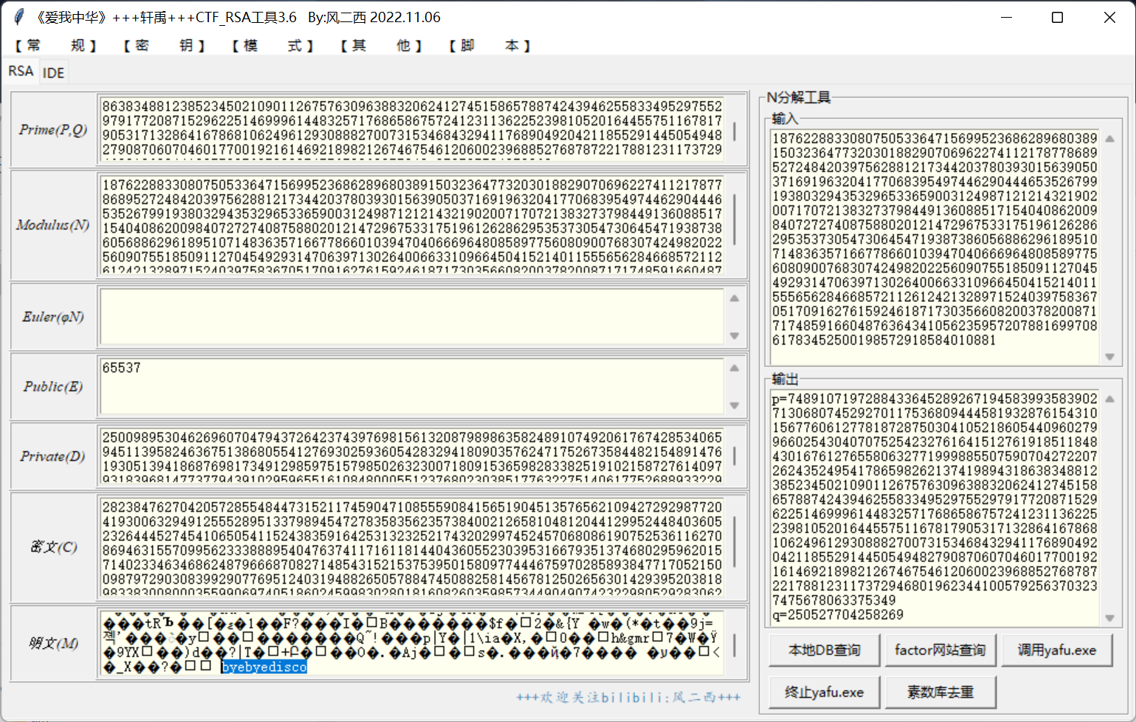Click the factor网站查询 button
The image size is (1136, 722).
940,650
